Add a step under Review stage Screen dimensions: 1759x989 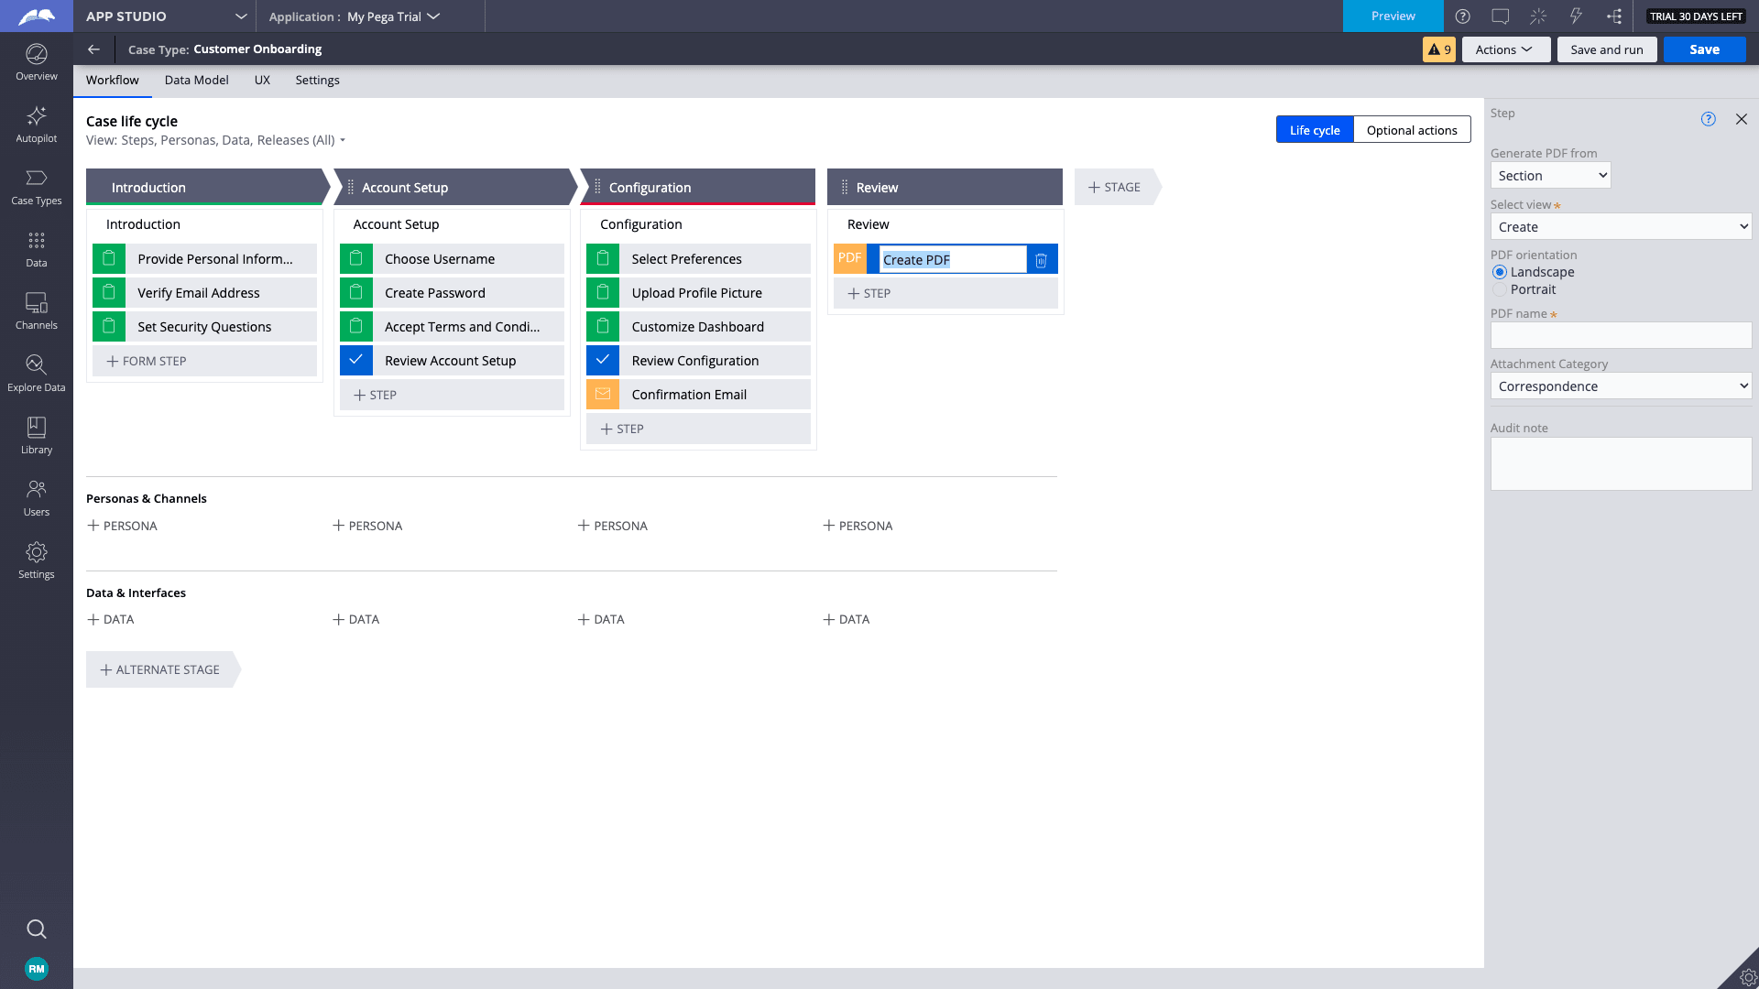[x=945, y=293]
